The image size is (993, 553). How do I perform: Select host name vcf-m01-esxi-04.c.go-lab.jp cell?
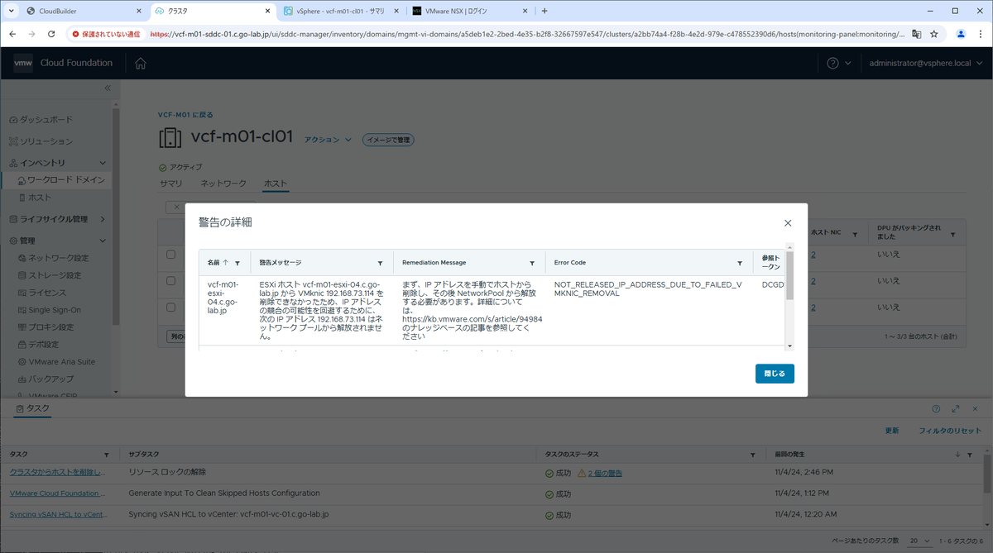coord(223,297)
